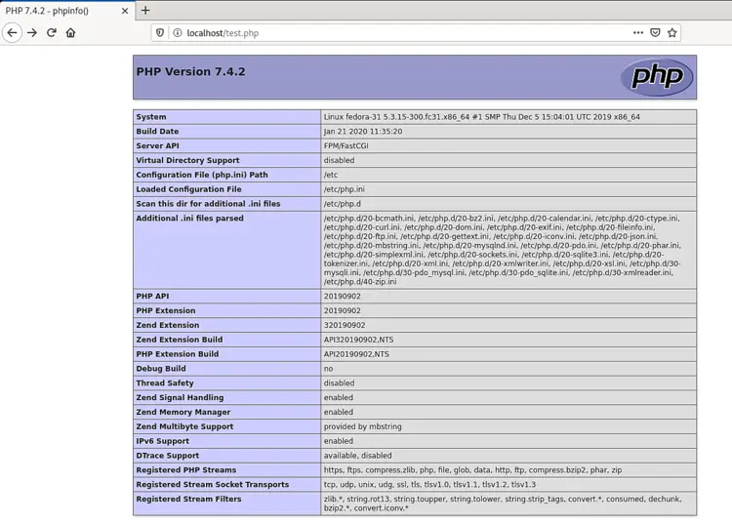Click the PHP Version 7.4.2 heading
The height and width of the screenshot is (524, 732).
point(191,72)
